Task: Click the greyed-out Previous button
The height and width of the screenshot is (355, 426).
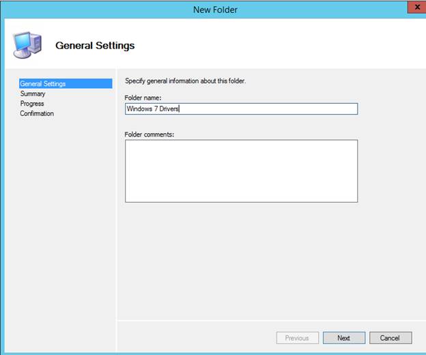Action: point(297,338)
